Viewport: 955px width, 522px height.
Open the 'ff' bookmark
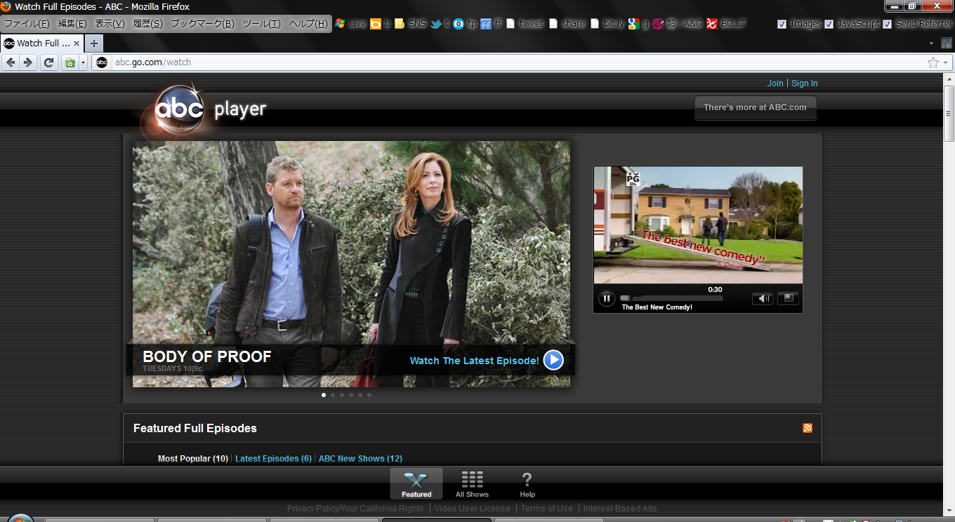click(x=492, y=24)
